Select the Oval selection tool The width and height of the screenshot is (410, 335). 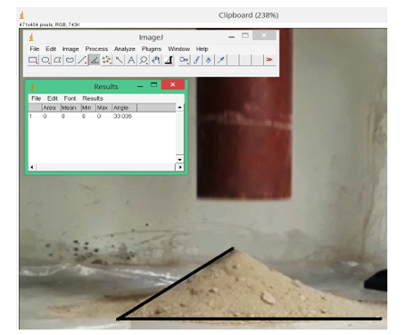click(x=45, y=60)
